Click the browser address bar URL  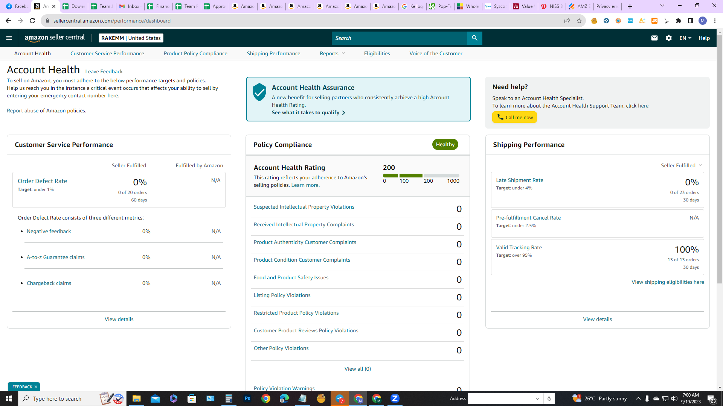pos(112,21)
